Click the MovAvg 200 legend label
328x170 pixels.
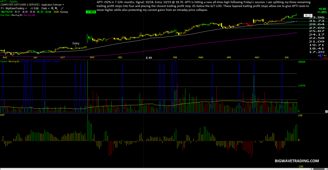coord(29,15)
